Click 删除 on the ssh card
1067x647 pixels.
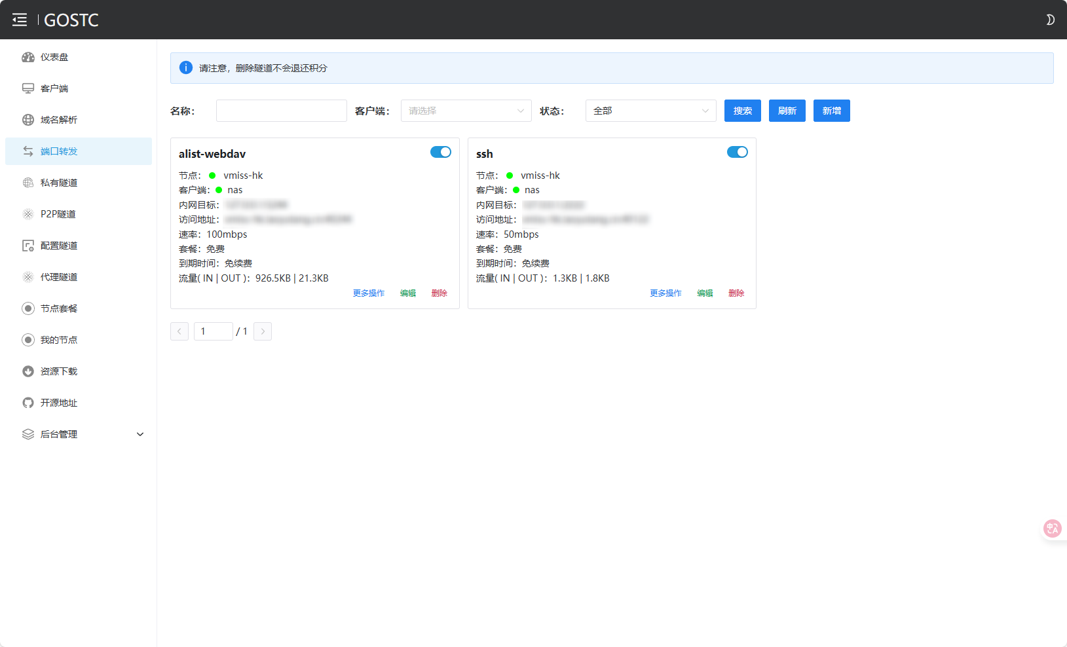[x=736, y=293]
